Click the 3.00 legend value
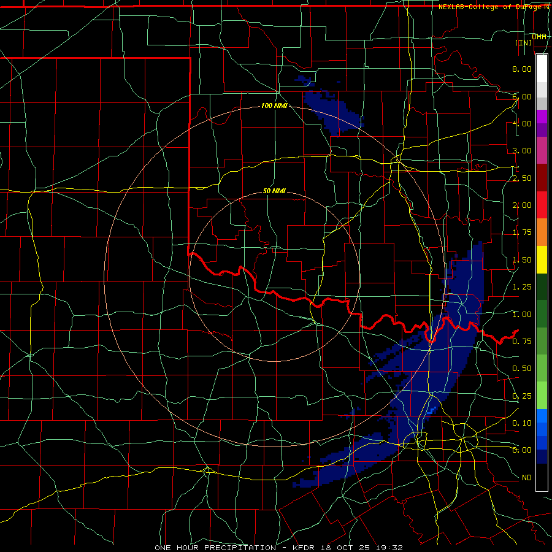 click(522, 151)
